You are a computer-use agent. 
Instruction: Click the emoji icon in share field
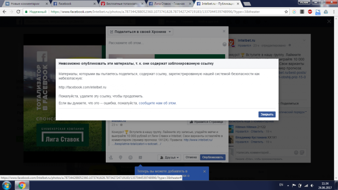tap(225, 44)
